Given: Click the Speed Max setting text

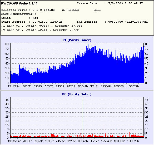Looking at the screenshot, I should pos(20,18).
